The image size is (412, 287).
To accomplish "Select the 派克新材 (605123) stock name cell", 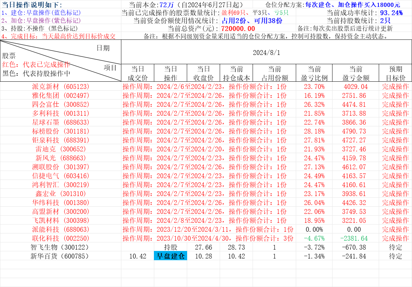I will tap(60, 87).
